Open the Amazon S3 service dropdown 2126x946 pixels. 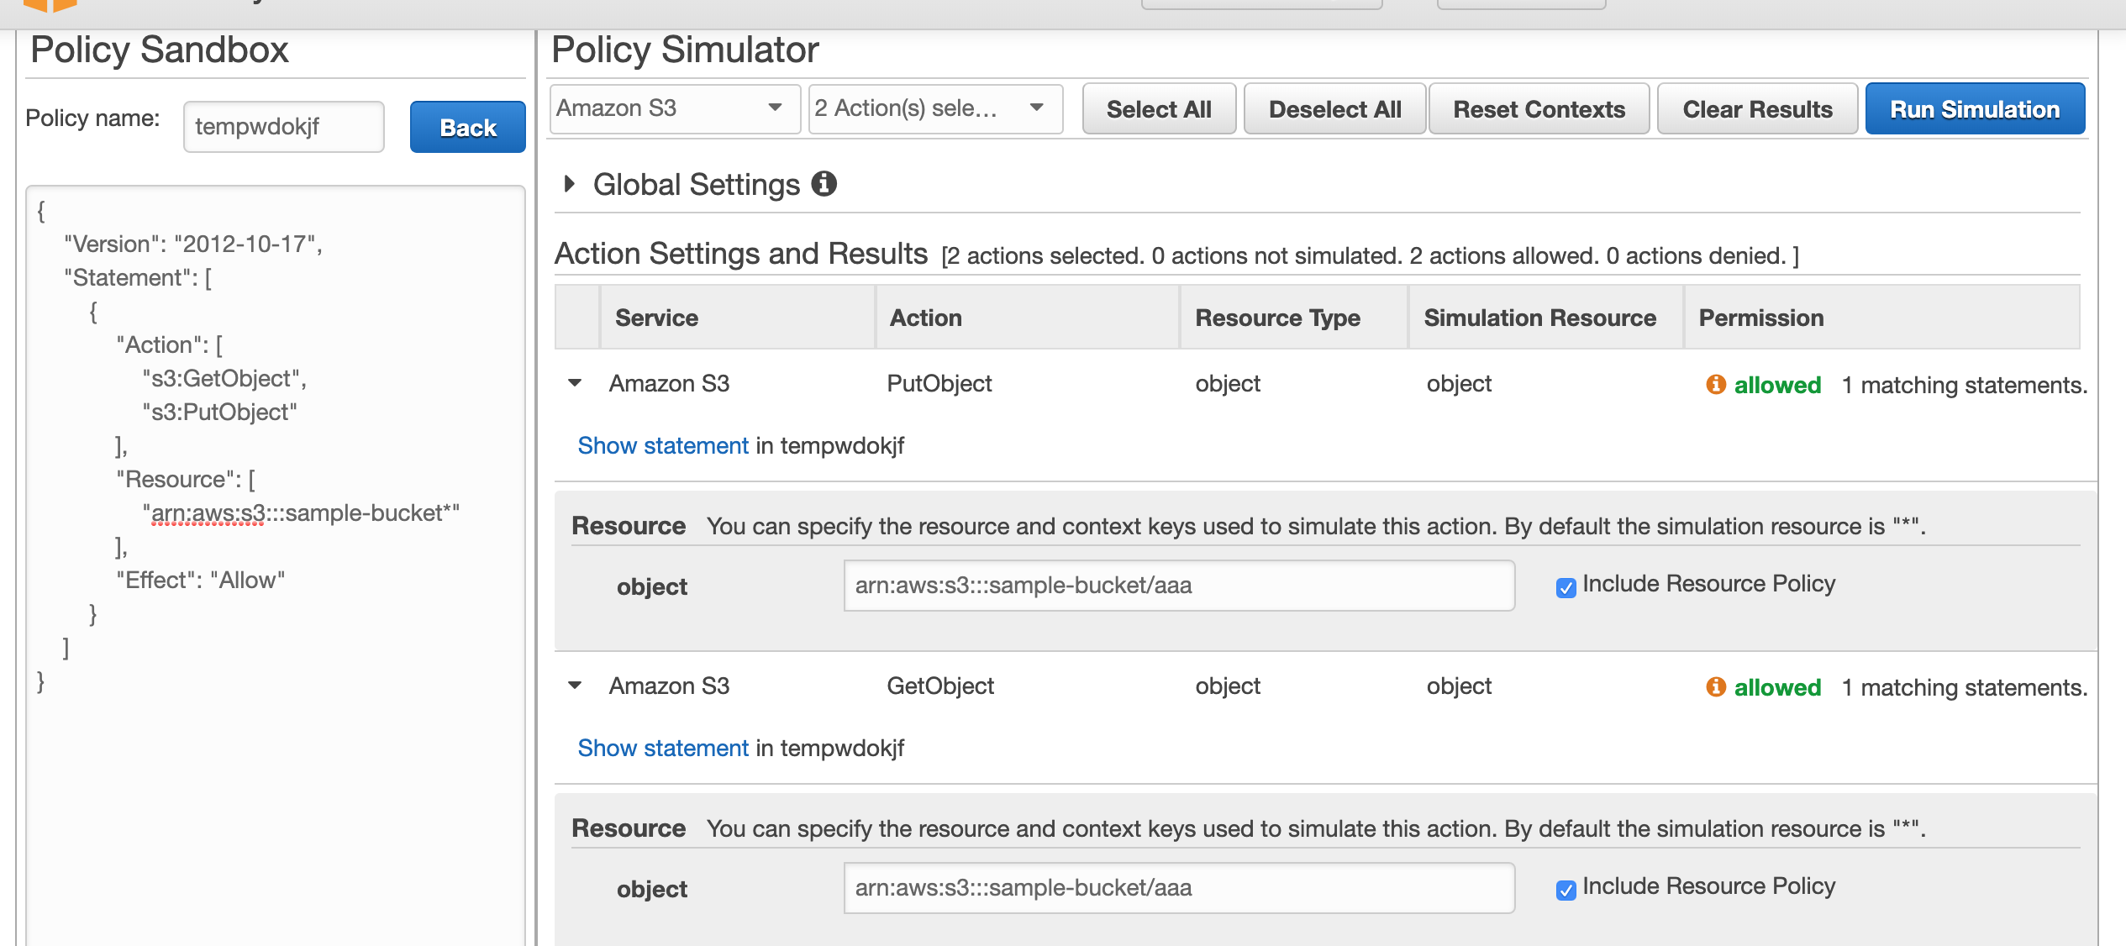click(673, 108)
